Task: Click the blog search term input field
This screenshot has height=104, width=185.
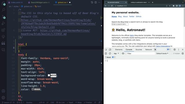Action: click(x=120, y=24)
